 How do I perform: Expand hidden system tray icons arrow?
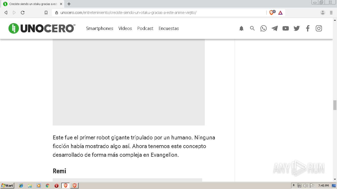click(294, 186)
